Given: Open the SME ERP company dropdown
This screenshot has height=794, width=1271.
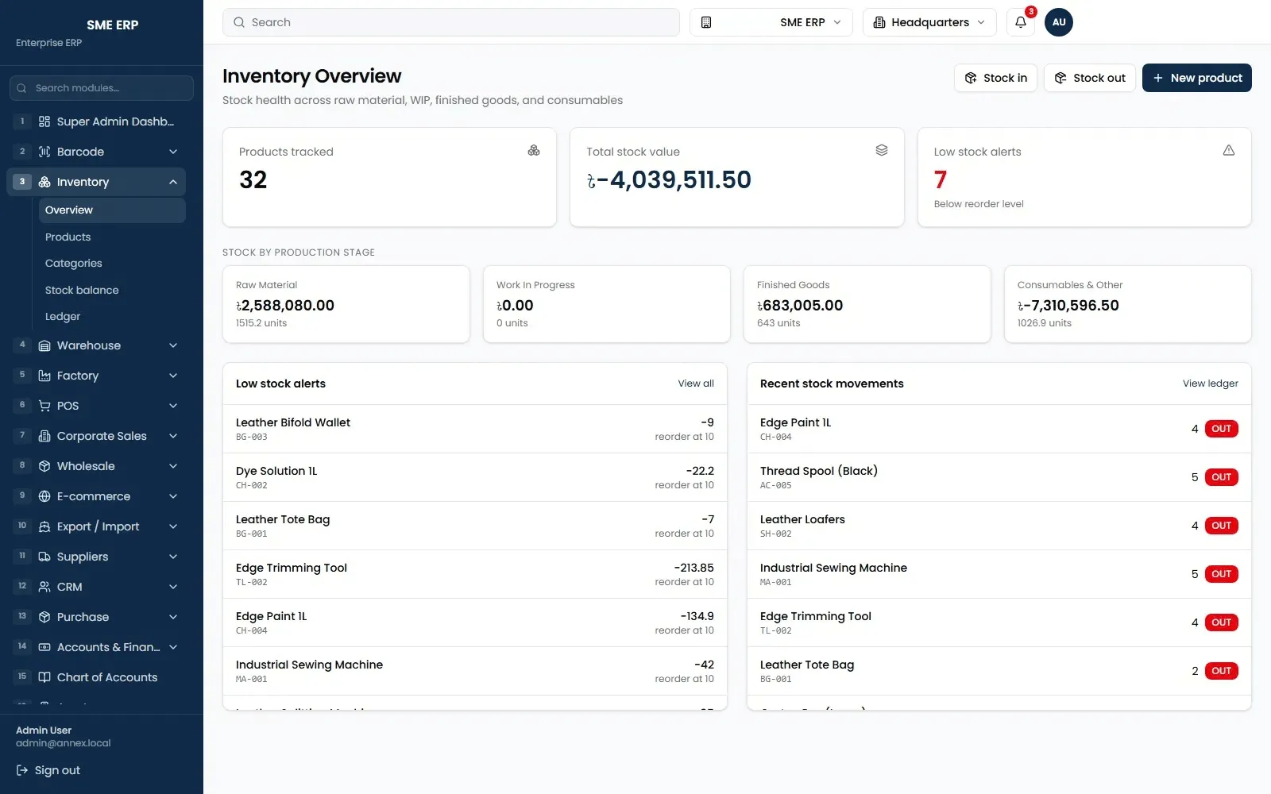Looking at the screenshot, I should click(x=771, y=22).
